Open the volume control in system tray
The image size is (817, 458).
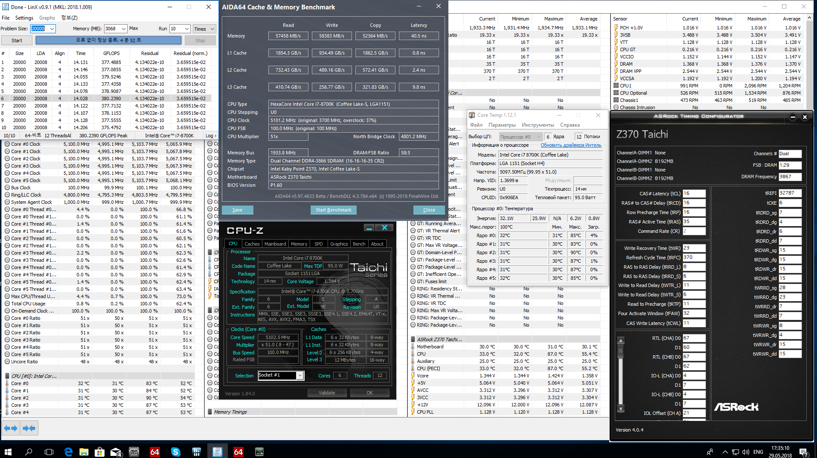coord(745,452)
